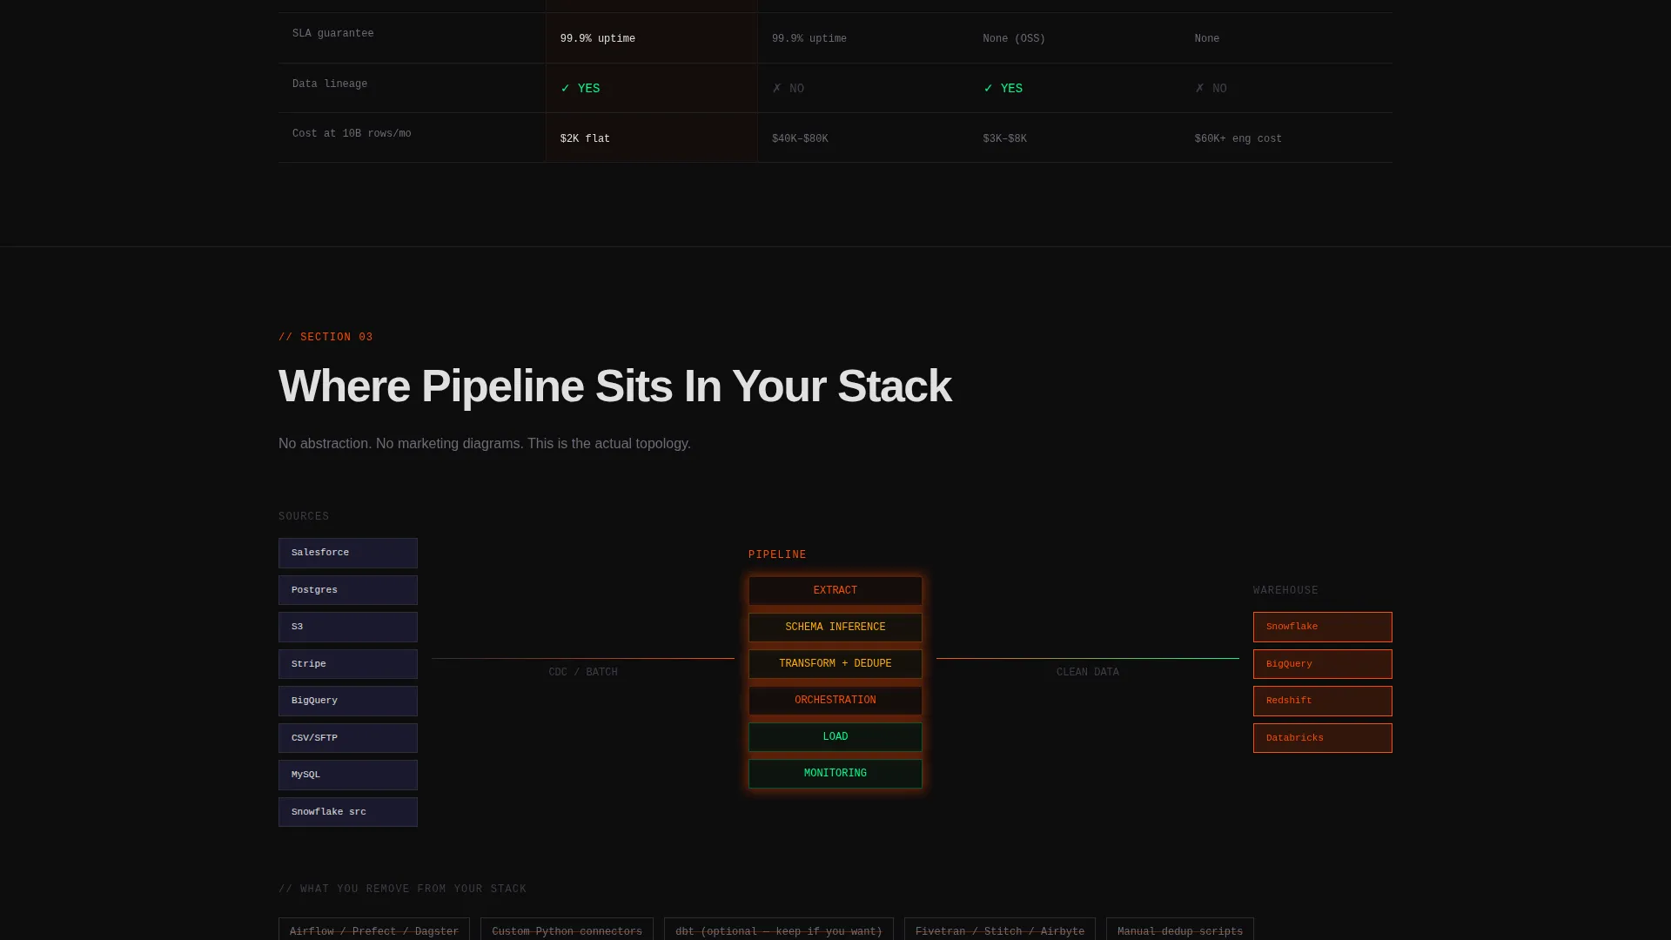
Task: Click the '$2K flat' cost cell
Action: (x=651, y=138)
